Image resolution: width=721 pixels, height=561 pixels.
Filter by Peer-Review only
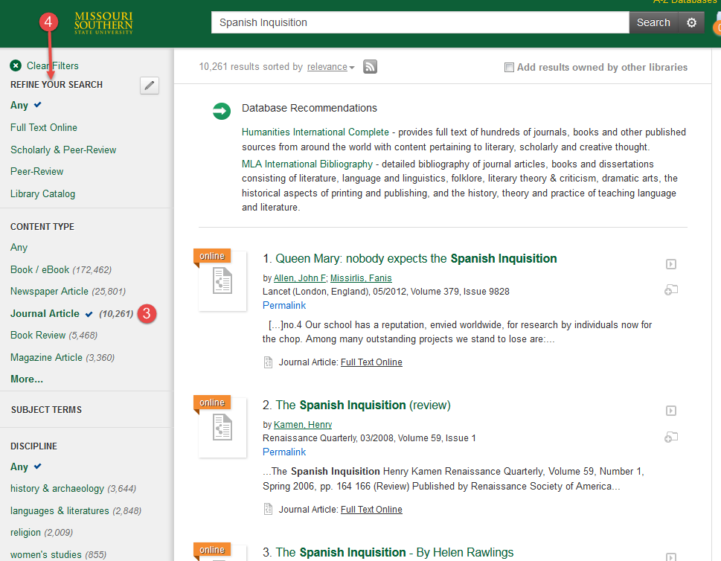coord(36,172)
